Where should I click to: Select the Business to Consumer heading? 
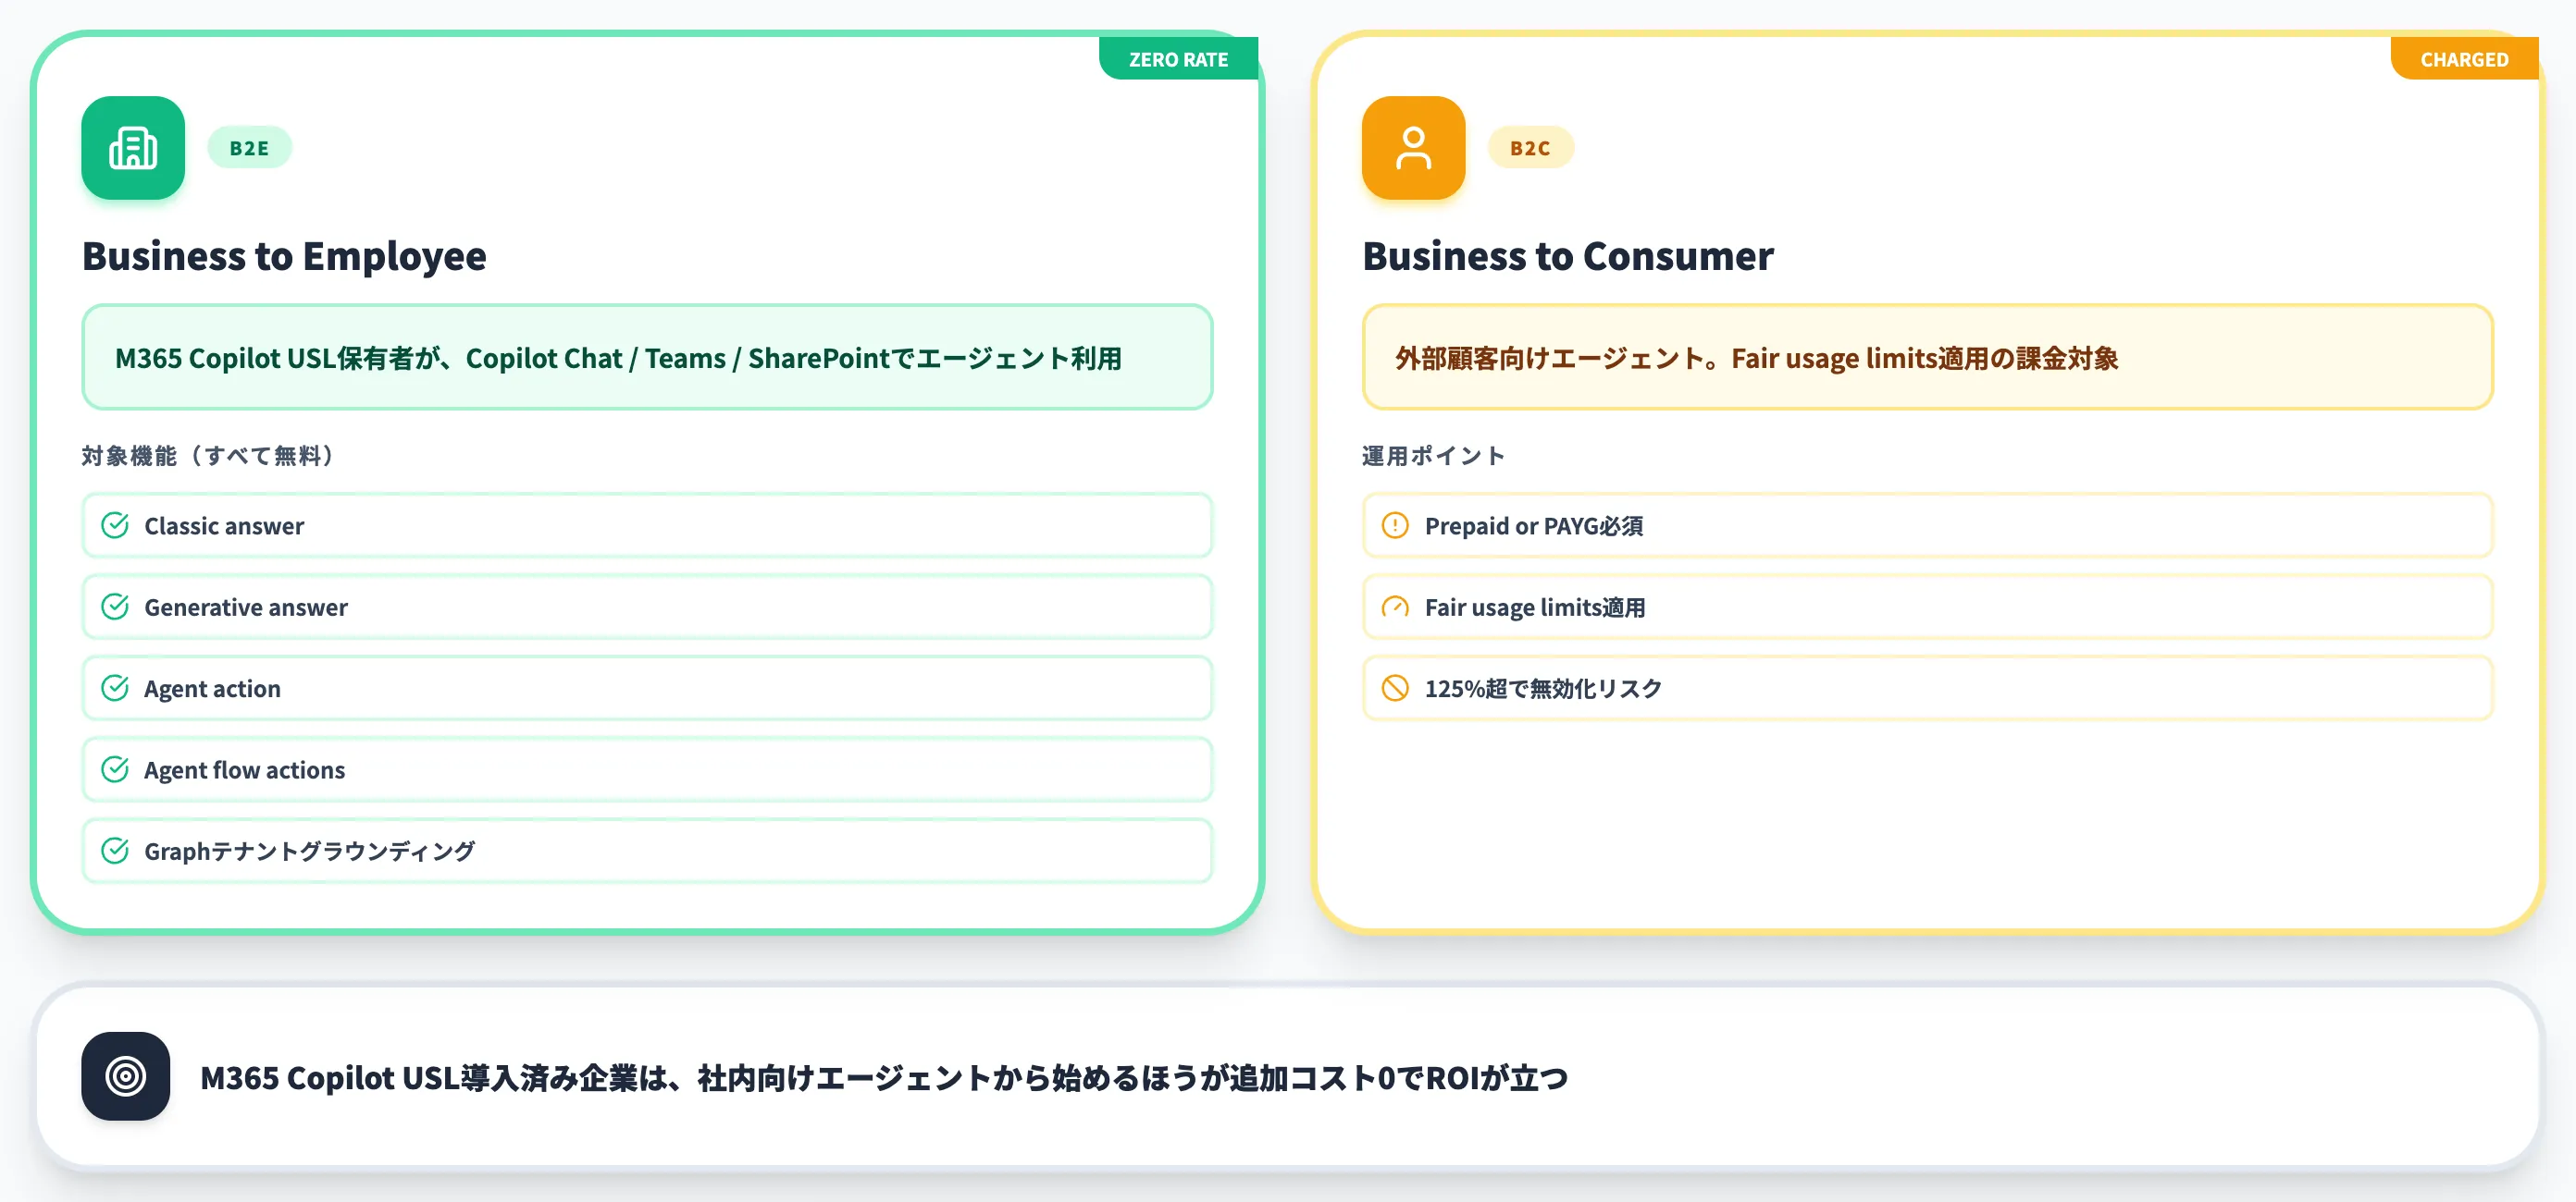click(1568, 257)
